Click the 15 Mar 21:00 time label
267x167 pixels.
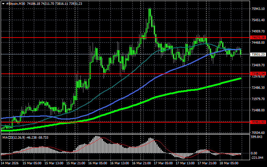pos(76,163)
